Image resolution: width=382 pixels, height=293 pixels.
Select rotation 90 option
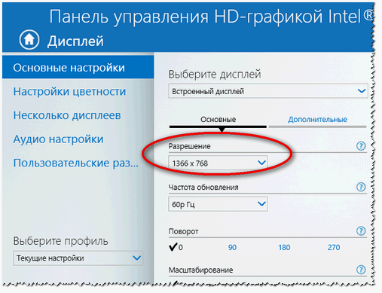tap(232, 248)
